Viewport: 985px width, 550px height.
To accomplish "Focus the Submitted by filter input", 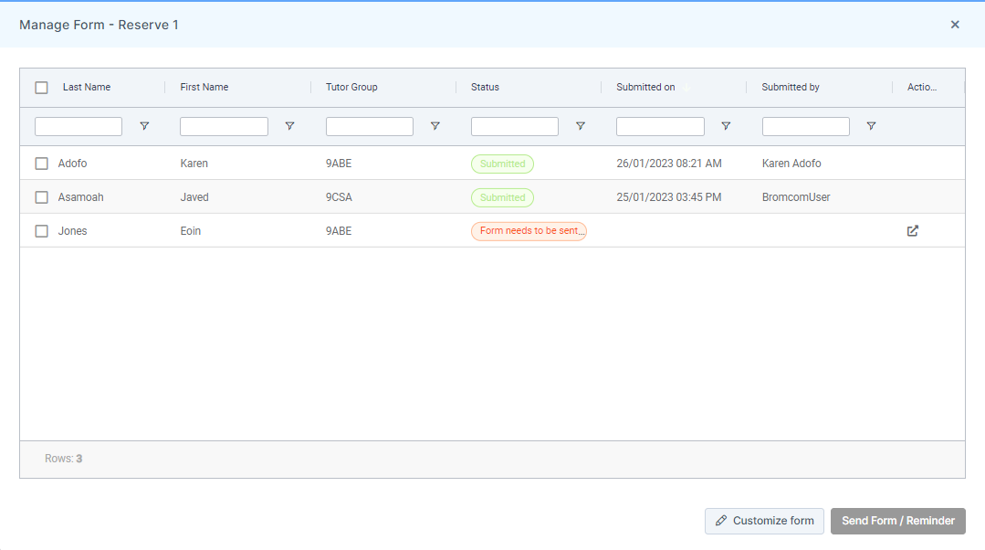I will click(x=806, y=126).
